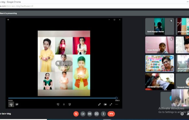Toggle the camera button in Meet
Screen dimensions: 189x120
click(83, 114)
